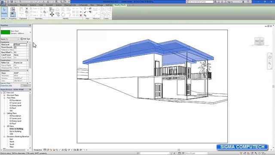The image size is (275, 155).
Task: Toggle the Room Bounding checkbox
Action: tap(15, 47)
